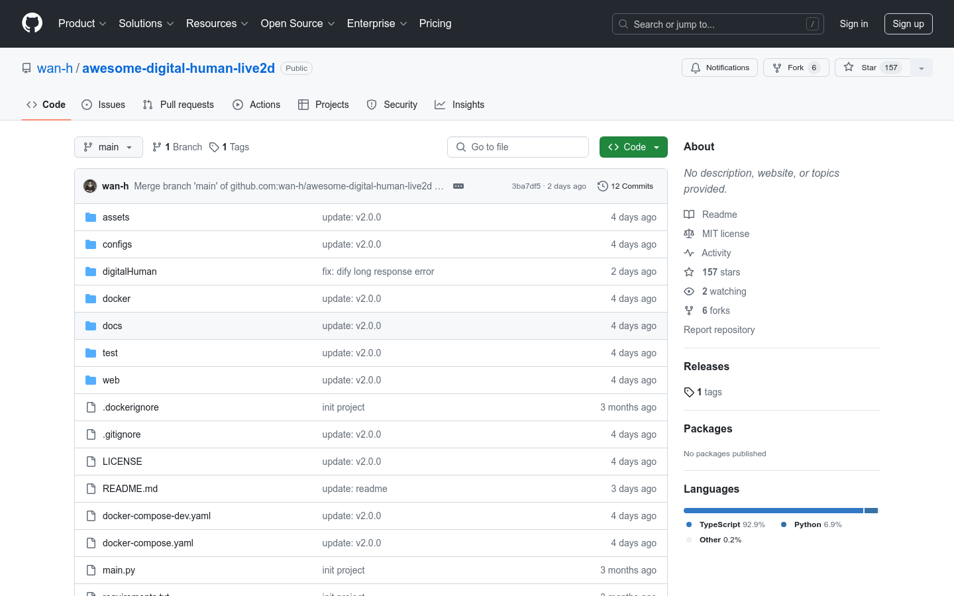Select the docker-compose.yaml file icon

(91, 543)
